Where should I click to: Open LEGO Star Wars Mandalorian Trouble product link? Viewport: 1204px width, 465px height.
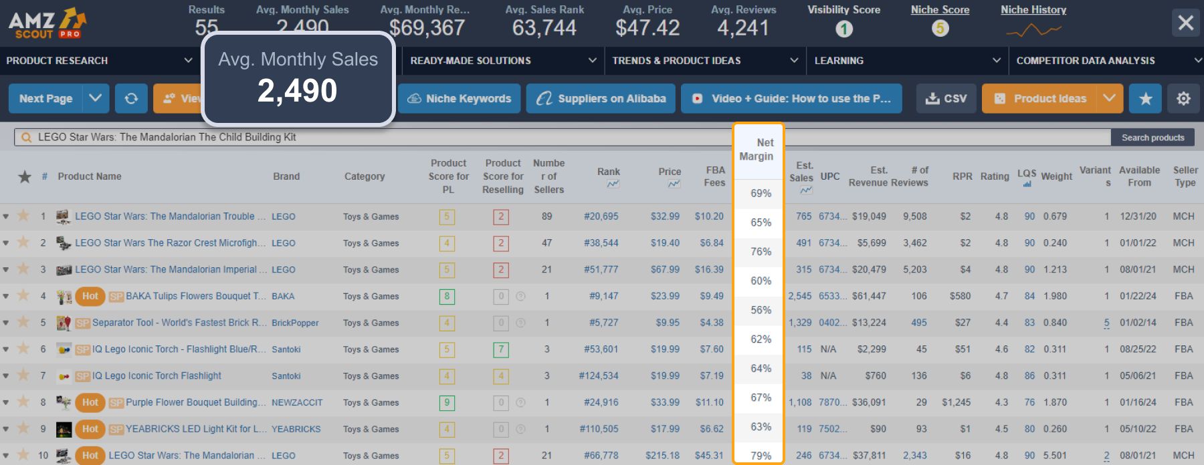(170, 216)
